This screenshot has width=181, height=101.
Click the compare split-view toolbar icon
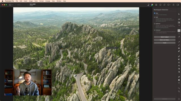[x=156, y=5]
